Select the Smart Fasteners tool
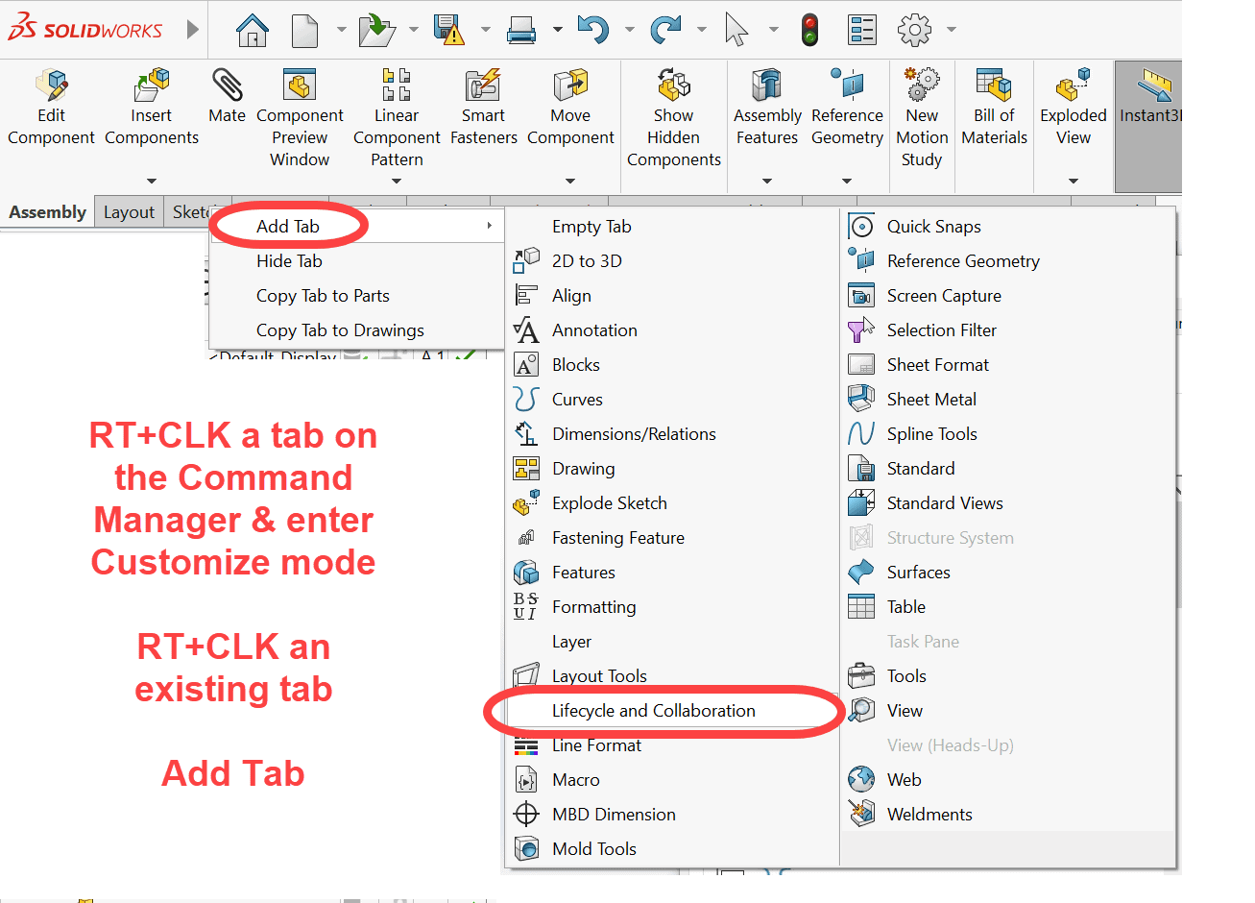The width and height of the screenshot is (1255, 903). point(483,108)
